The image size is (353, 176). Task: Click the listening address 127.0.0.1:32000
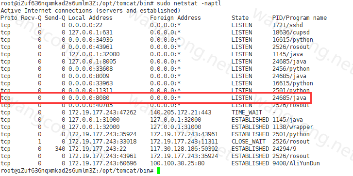click(94, 54)
